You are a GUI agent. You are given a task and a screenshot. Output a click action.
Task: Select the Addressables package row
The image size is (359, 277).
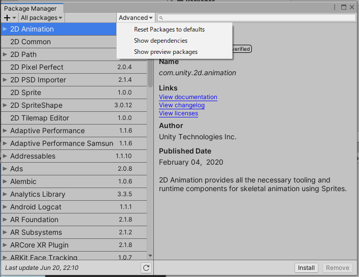[74, 156]
